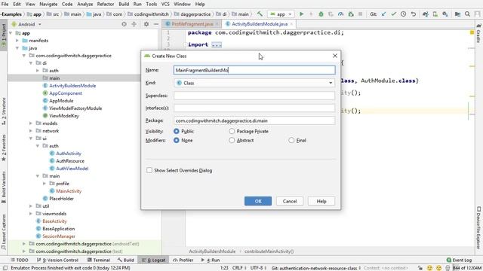Open Build Variants side tab
This screenshot has width=483, height=271.
[x=4, y=187]
